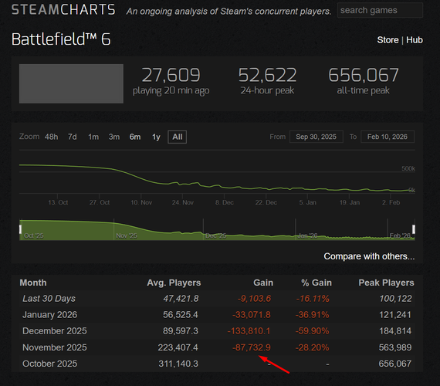Screen dimensions: 440x386
Task: Edit the From date Sep 30, 2025
Action: coord(316,137)
